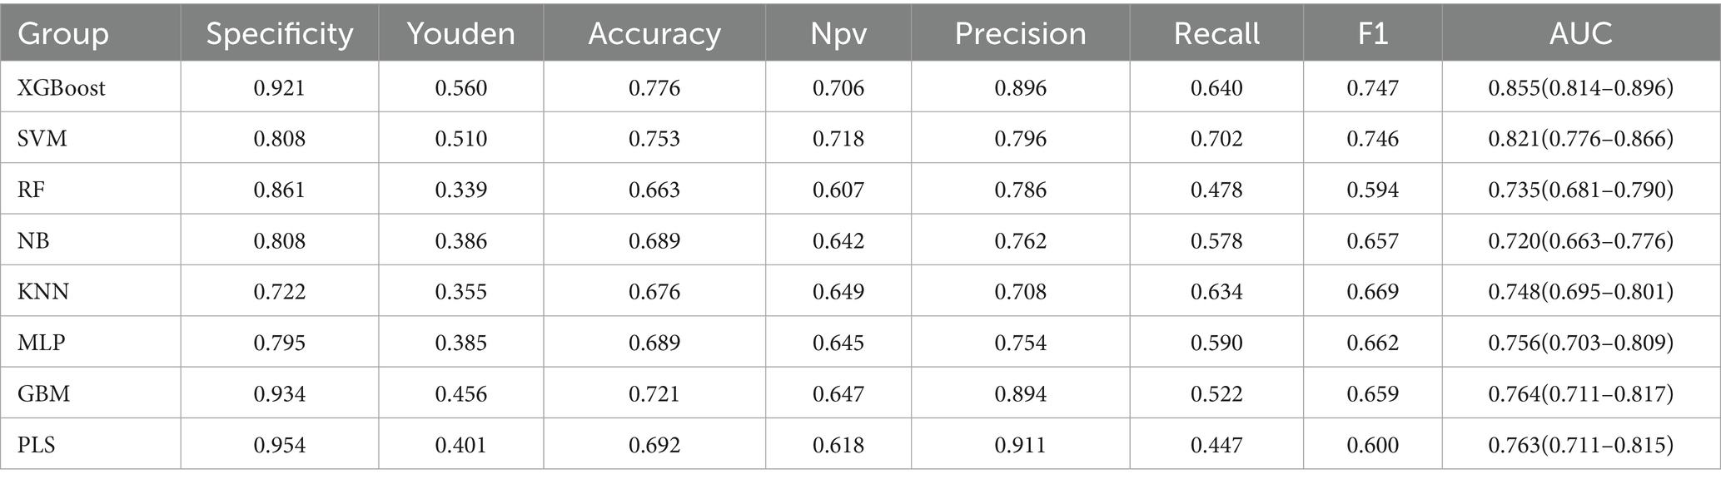Click the Youden column header
The image size is (1721, 484).
(460, 33)
